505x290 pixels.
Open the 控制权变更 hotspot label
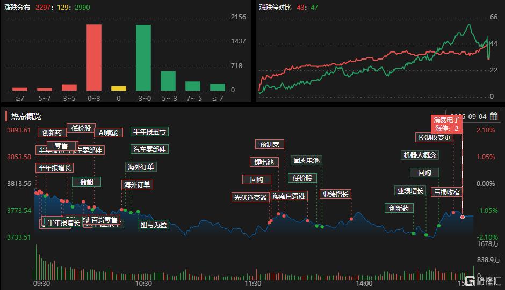tap(434, 138)
